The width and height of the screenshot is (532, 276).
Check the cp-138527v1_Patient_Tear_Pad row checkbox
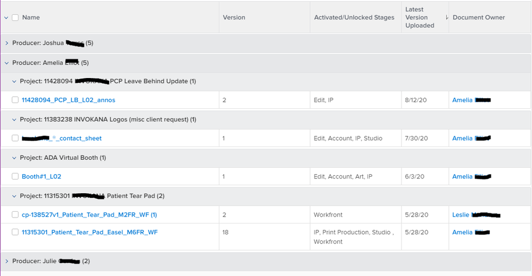point(15,214)
